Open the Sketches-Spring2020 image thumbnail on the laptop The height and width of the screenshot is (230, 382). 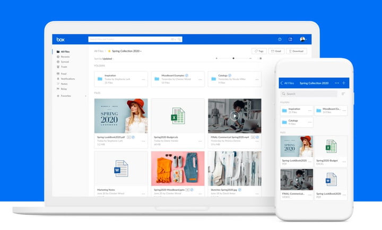[x=235, y=169]
